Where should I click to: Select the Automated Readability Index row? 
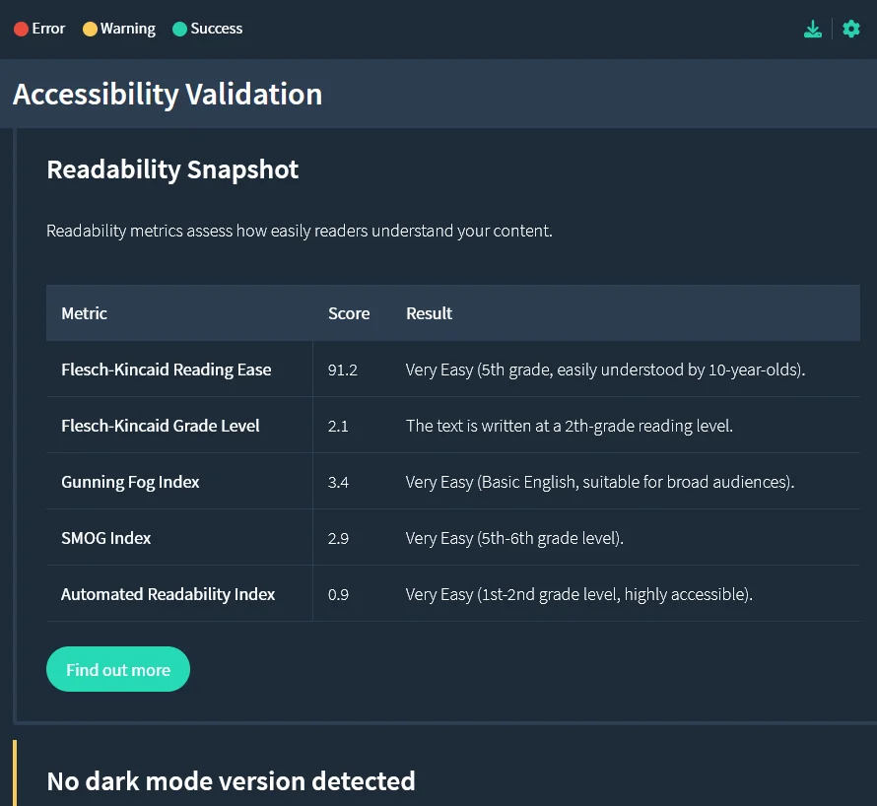pos(168,593)
